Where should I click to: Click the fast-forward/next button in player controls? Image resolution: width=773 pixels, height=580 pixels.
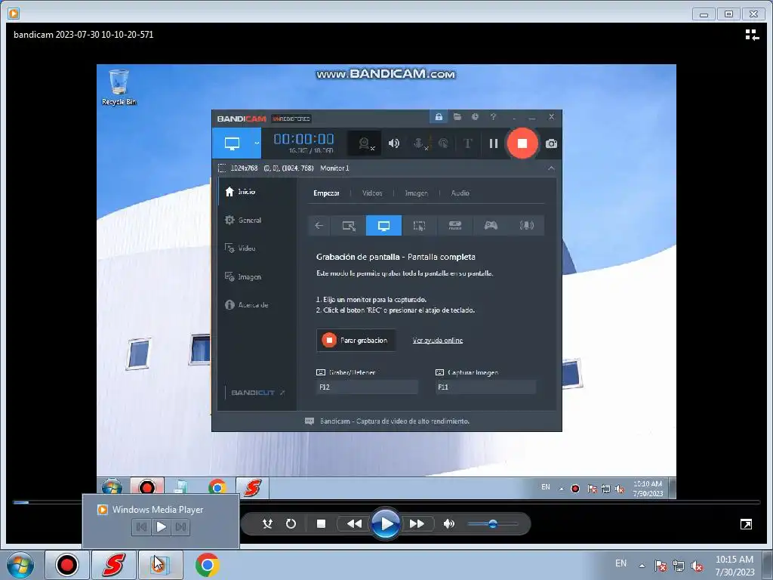417,524
